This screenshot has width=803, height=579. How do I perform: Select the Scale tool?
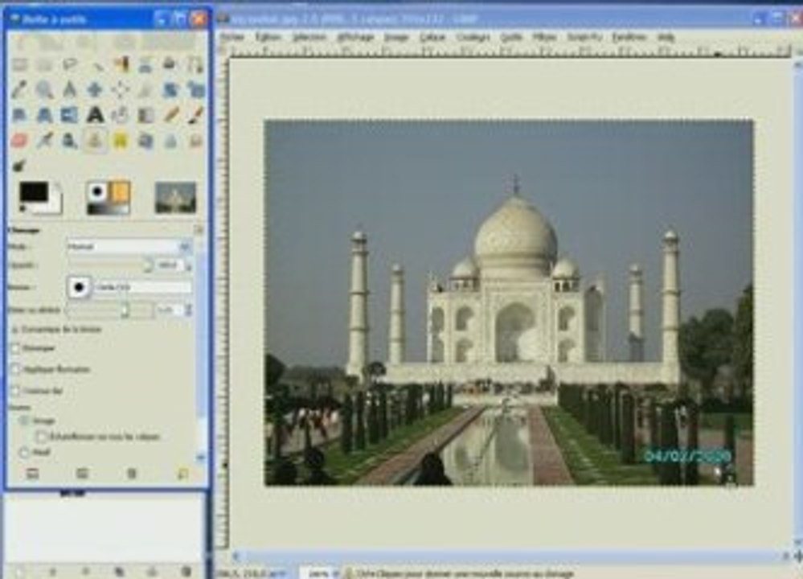[x=195, y=90]
